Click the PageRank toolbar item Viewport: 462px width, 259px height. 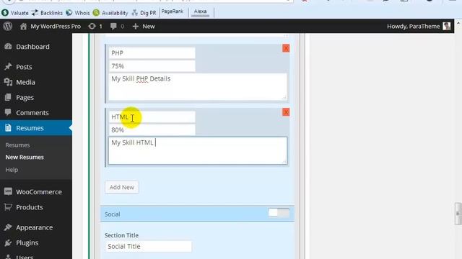pos(173,12)
